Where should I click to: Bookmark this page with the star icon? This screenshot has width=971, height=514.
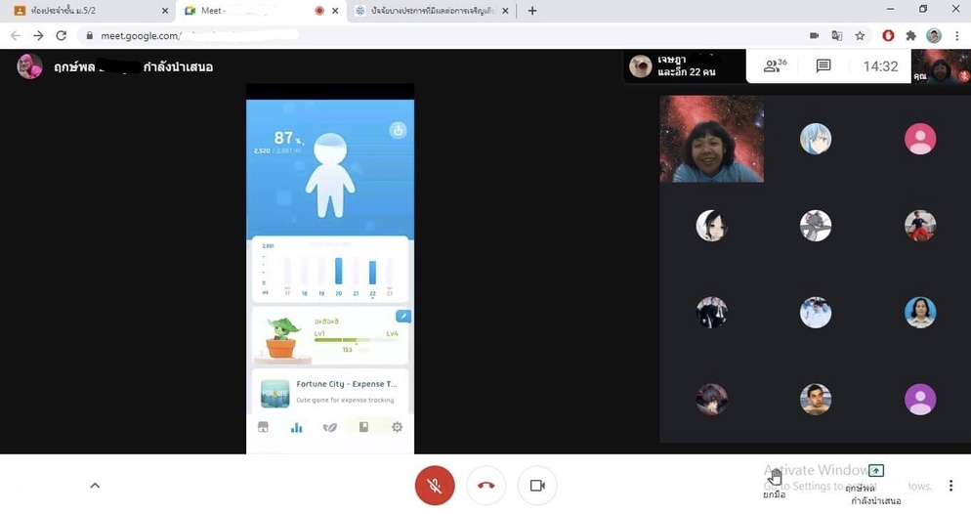click(x=860, y=36)
